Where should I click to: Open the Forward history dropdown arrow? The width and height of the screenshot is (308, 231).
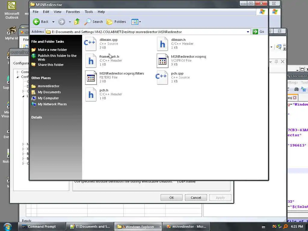(x=70, y=22)
